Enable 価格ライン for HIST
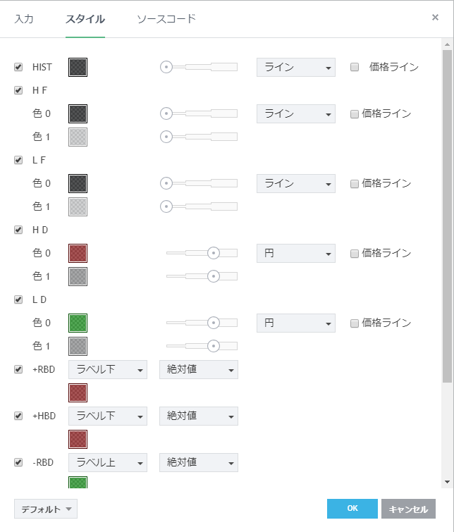The image size is (454, 532). (355, 67)
